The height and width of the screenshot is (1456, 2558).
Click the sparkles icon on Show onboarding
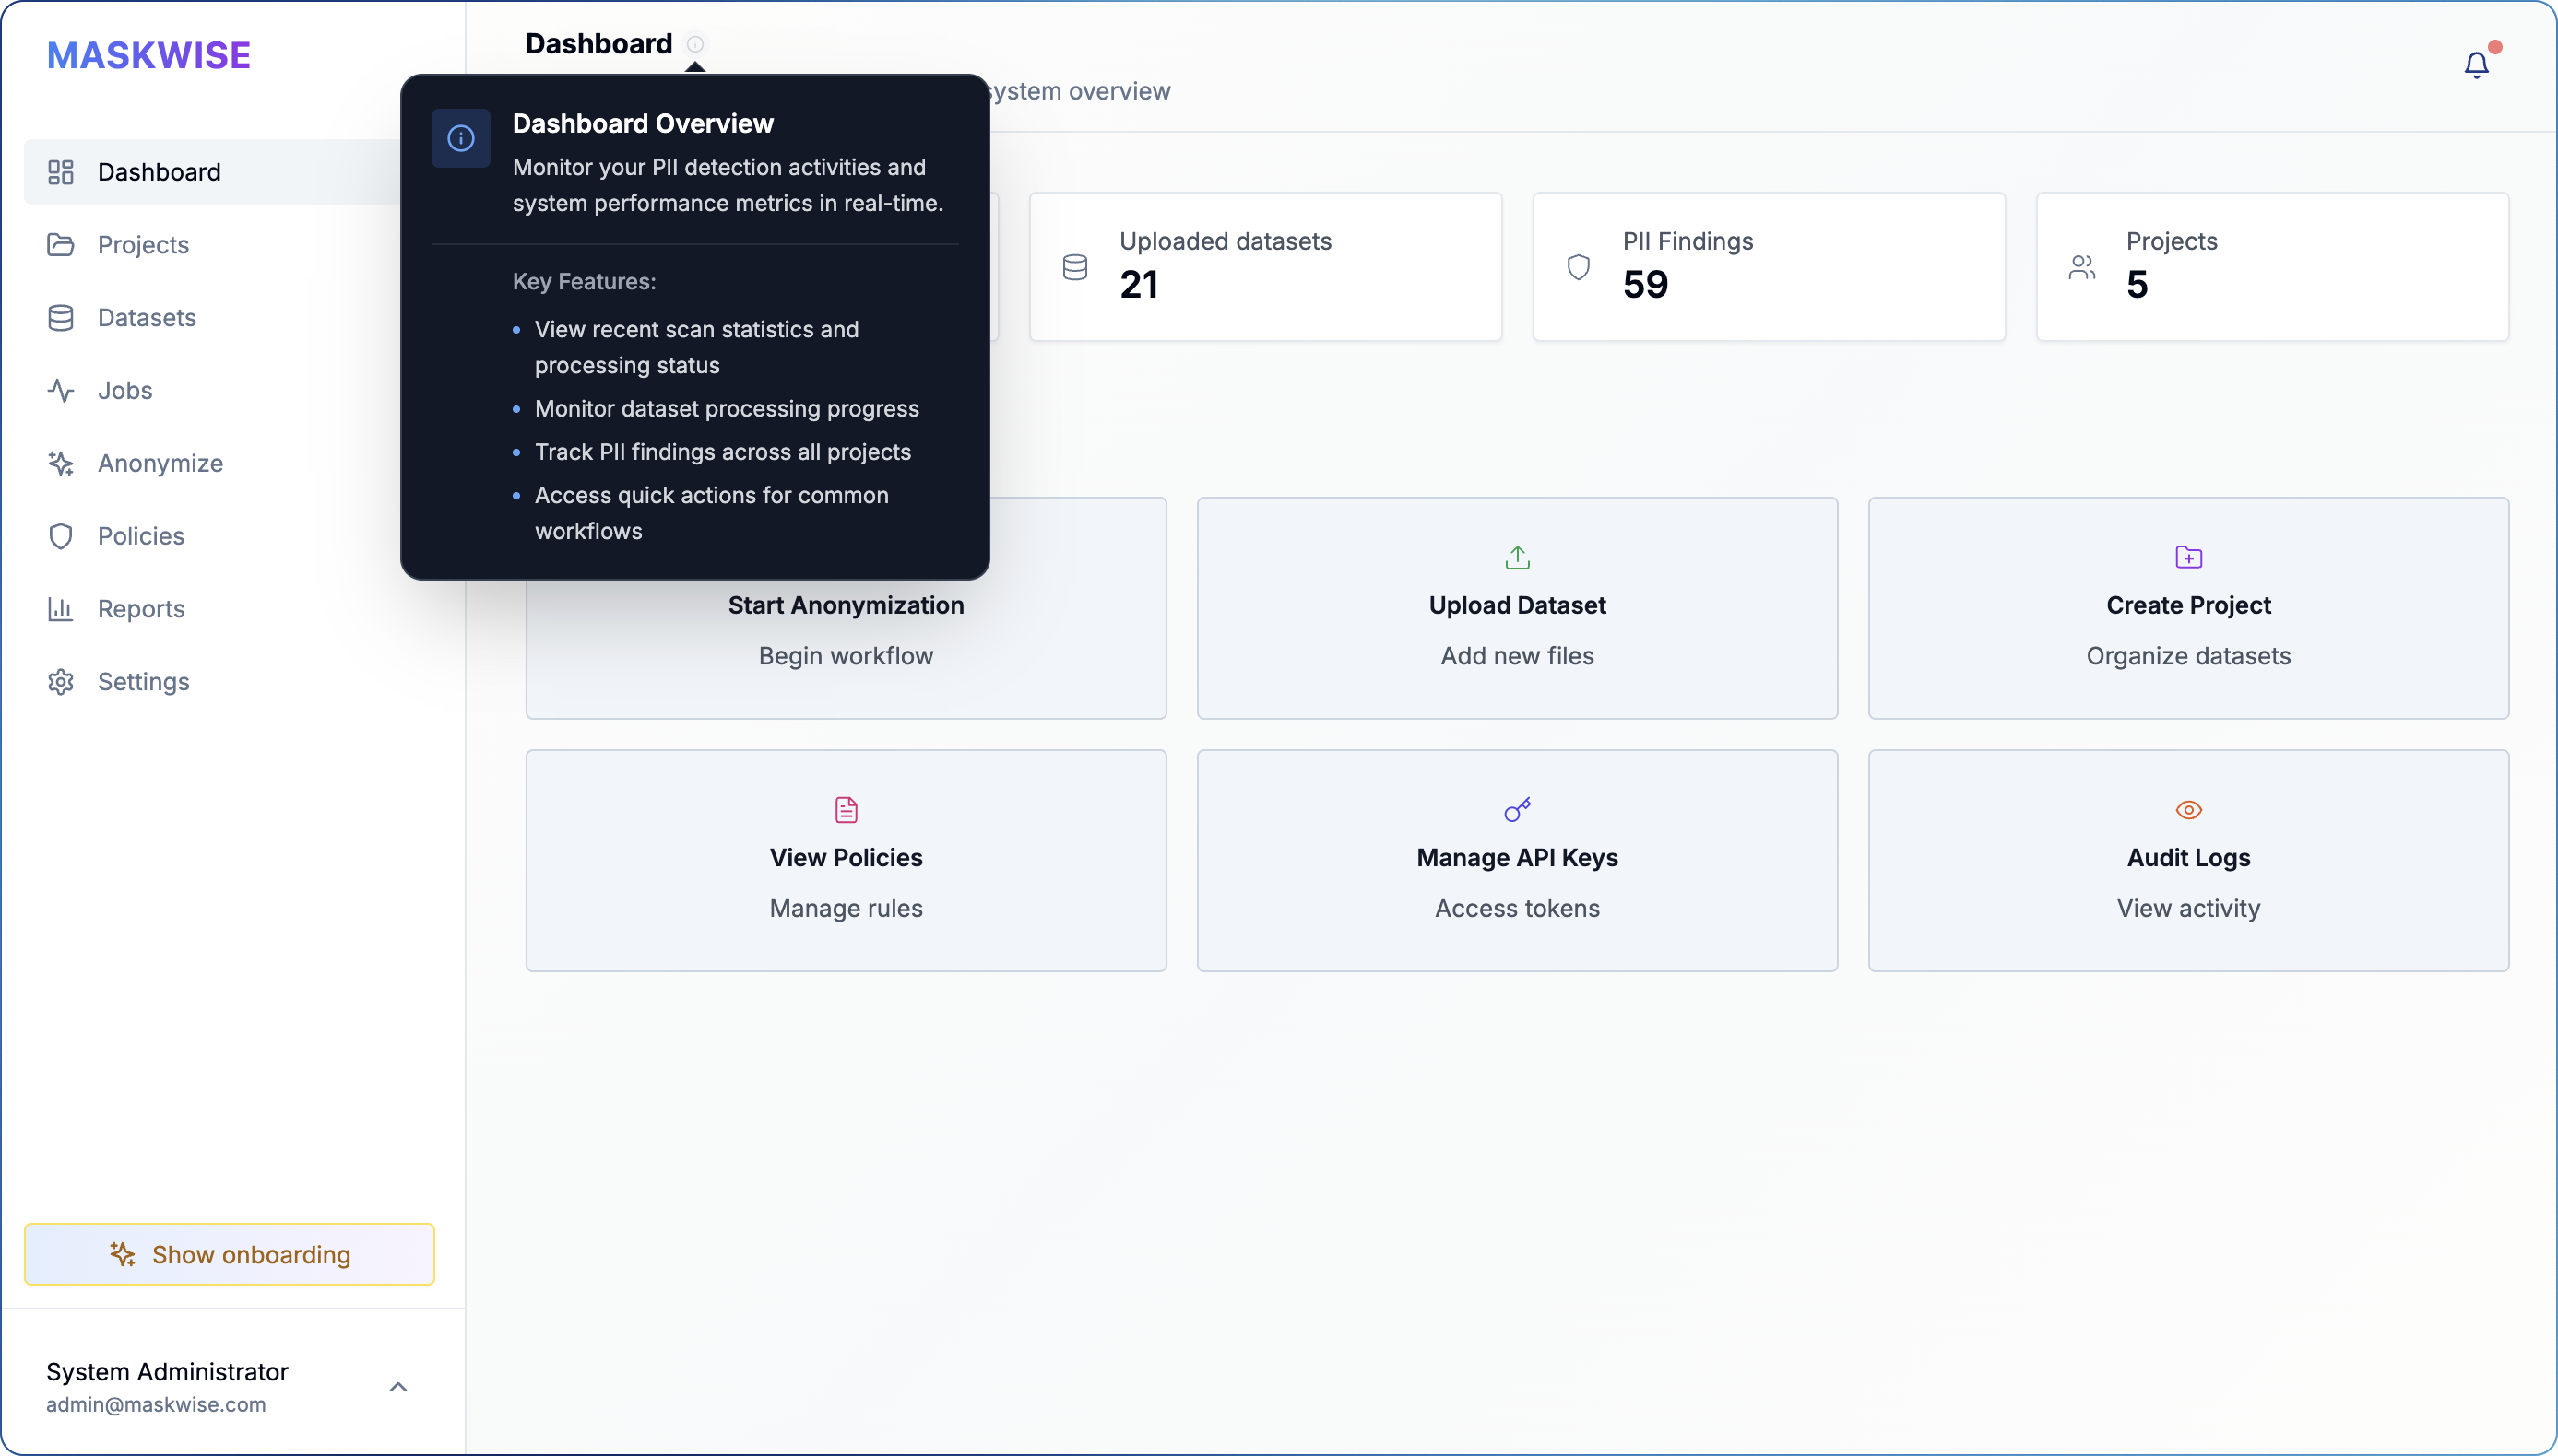tap(122, 1254)
